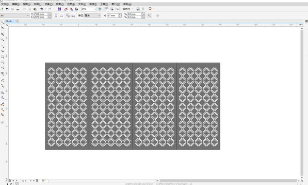Click the Open file folder icon

pos(7,9)
